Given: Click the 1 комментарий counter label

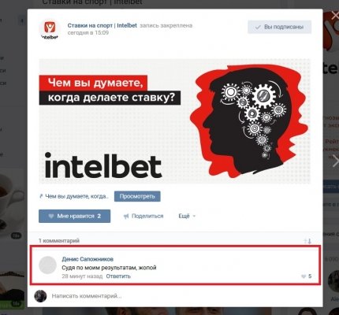Looking at the screenshot, I should (x=59, y=241).
